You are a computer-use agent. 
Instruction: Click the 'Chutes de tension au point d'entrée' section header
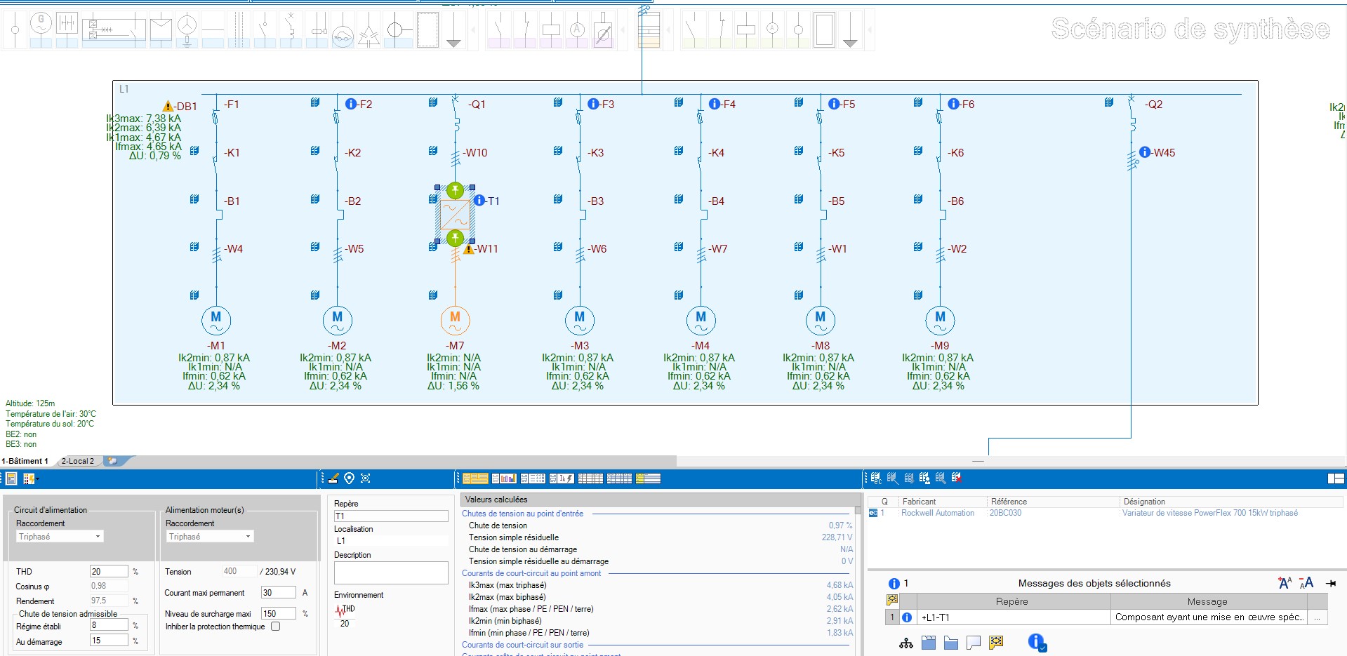click(x=522, y=514)
